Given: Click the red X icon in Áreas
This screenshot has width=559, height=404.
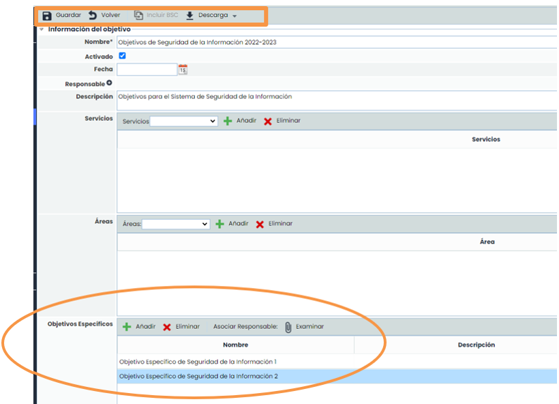Looking at the screenshot, I should (x=260, y=224).
